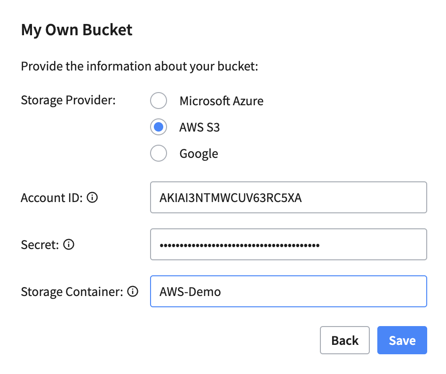
Task: Click the 'Storage Container:' label text
Action: coord(72,292)
